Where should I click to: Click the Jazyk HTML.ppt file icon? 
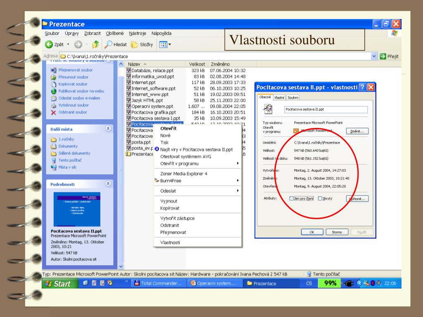tap(129, 100)
